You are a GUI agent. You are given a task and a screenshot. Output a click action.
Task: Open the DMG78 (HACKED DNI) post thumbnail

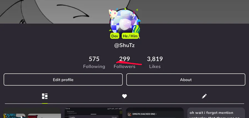(x=155, y=113)
